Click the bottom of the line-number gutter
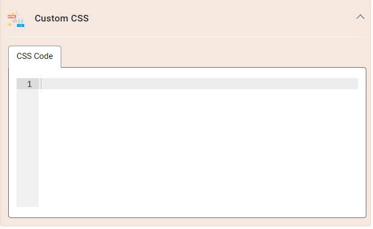Viewport: 373px width, 229px height. pos(28,204)
